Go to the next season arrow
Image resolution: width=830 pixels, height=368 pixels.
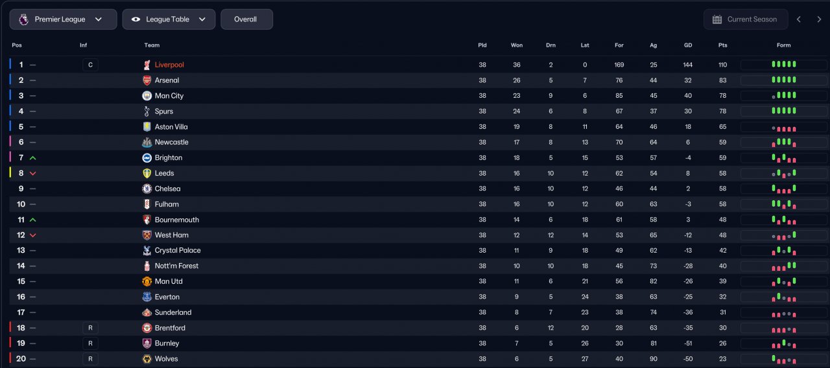pyautogui.click(x=819, y=19)
